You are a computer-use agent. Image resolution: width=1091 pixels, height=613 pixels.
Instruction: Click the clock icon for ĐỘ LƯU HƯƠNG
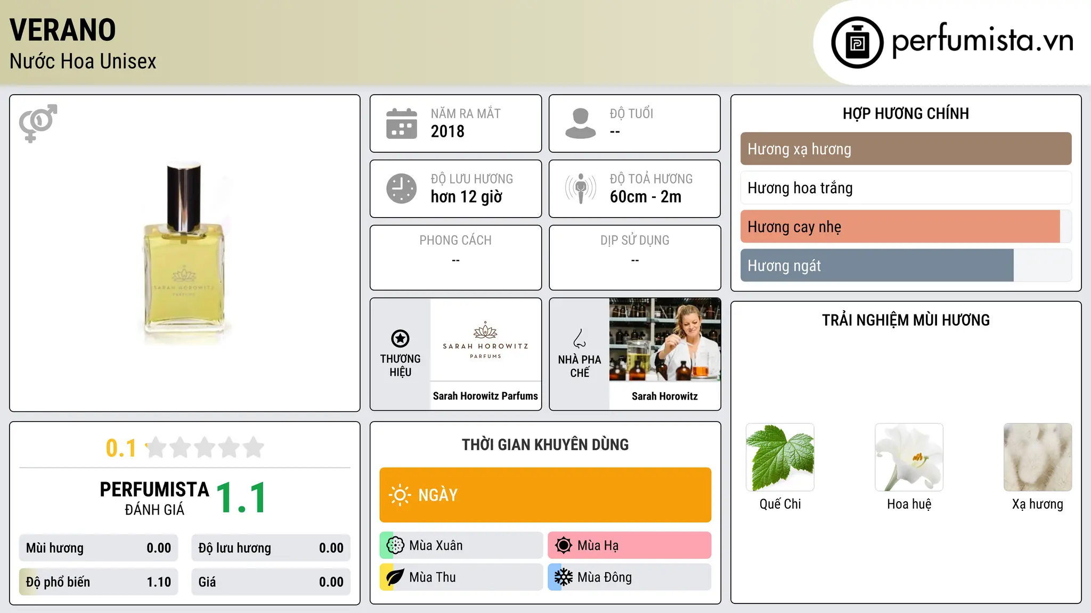point(402,188)
